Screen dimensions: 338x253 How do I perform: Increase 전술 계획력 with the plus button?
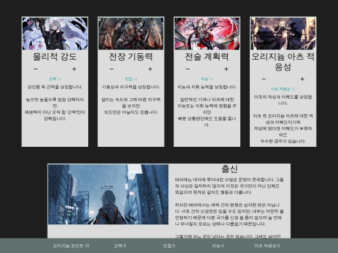click(226, 69)
